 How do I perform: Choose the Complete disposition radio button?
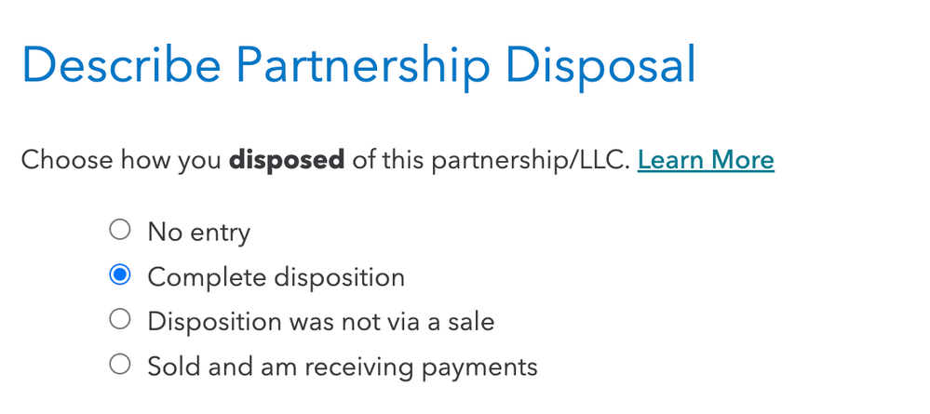point(120,274)
